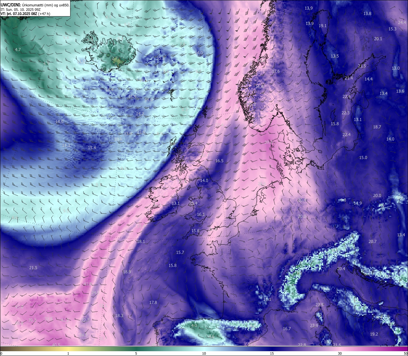
Task: Click the 13.8 value label
Action: pos(367,14)
